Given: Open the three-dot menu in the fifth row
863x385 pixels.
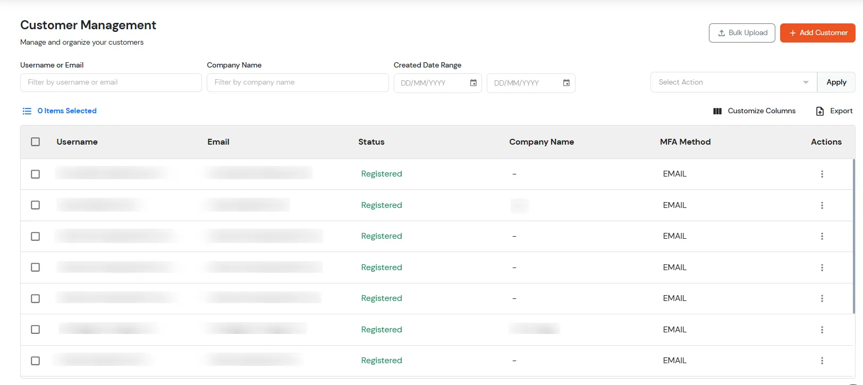Looking at the screenshot, I should pyautogui.click(x=822, y=298).
